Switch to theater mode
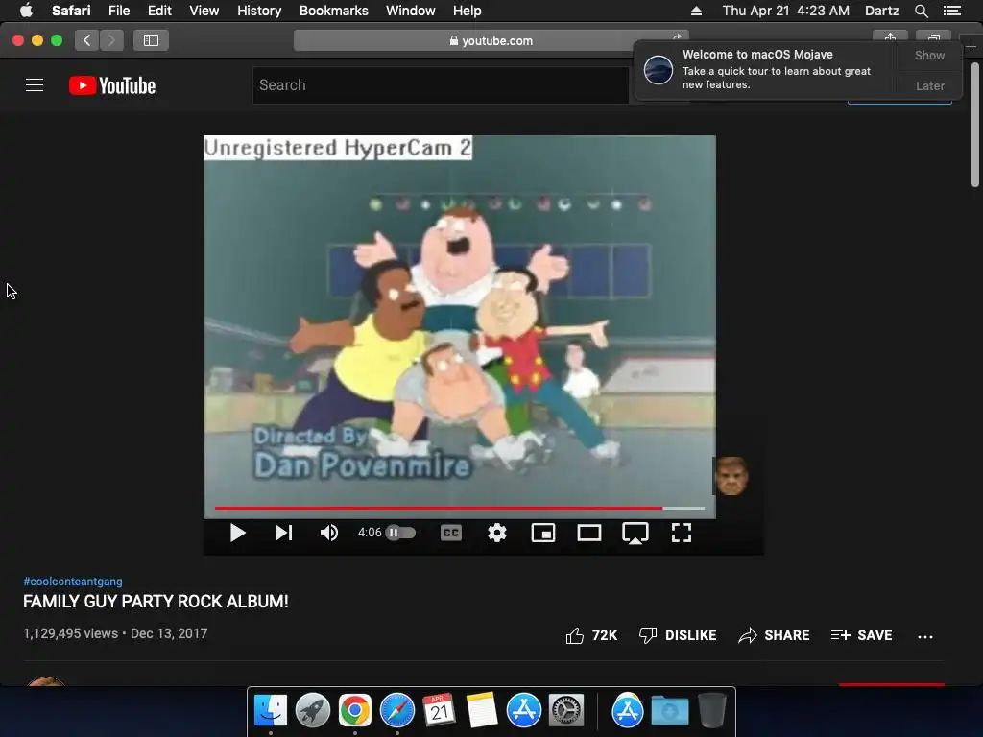The width and height of the screenshot is (983, 737). click(589, 533)
